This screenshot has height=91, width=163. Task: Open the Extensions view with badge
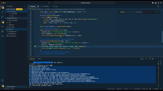pos(3,21)
